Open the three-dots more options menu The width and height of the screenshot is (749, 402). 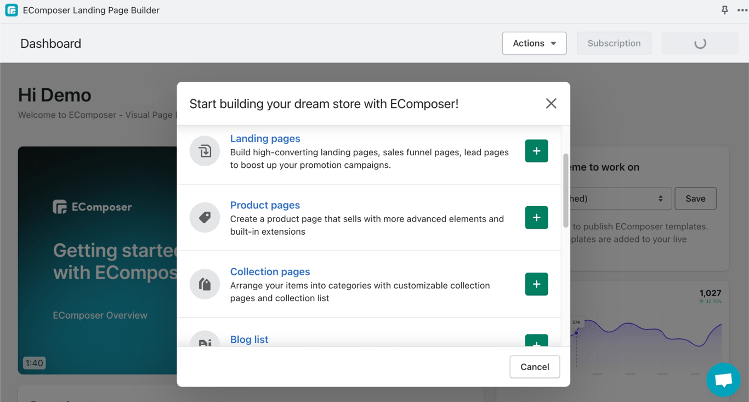[742, 10]
